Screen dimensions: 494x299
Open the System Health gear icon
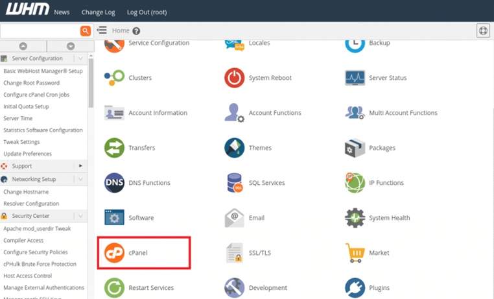click(x=355, y=218)
